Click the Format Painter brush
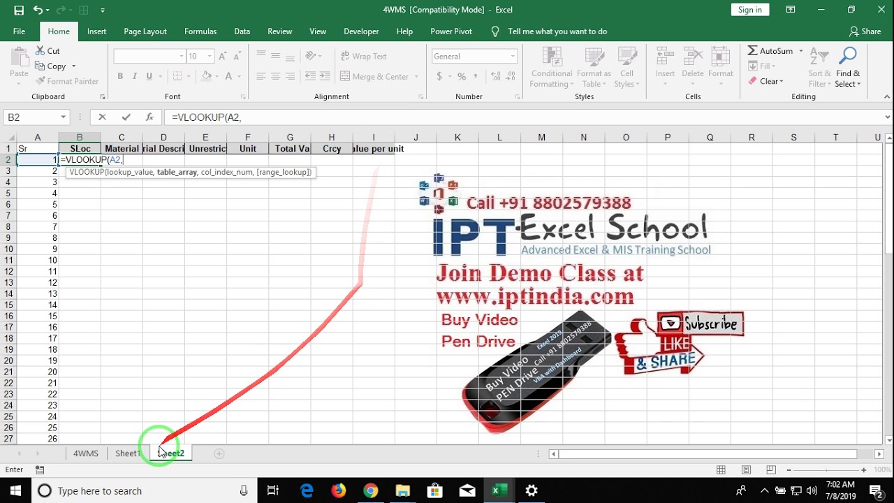Image resolution: width=894 pixels, height=503 pixels. point(67,81)
